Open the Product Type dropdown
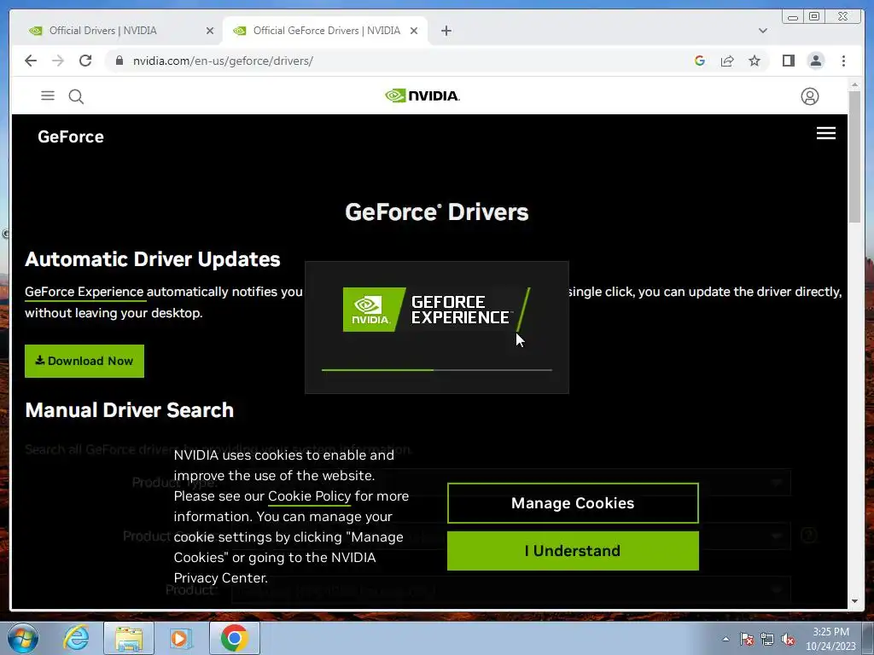874x655 pixels. (x=511, y=483)
